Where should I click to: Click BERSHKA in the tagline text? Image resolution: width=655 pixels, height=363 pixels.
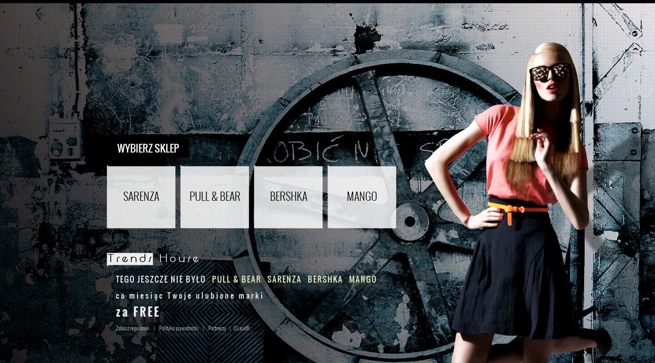point(325,279)
